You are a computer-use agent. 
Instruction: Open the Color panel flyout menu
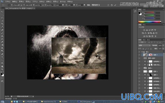(x=163, y=10)
